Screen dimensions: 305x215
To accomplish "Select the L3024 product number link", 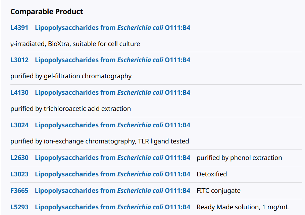I will pyautogui.click(x=19, y=125).
